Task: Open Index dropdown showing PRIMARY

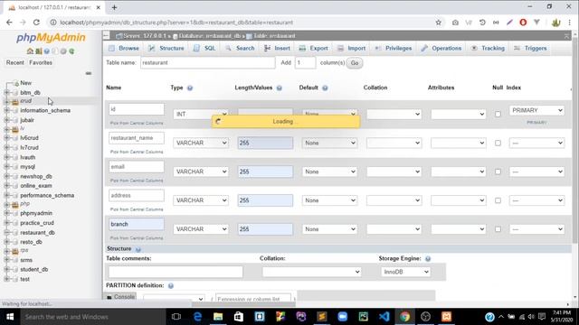Action: (x=536, y=110)
